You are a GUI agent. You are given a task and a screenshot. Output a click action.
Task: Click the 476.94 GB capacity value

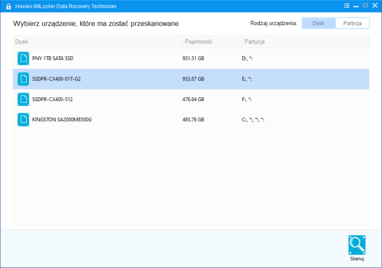tap(193, 100)
